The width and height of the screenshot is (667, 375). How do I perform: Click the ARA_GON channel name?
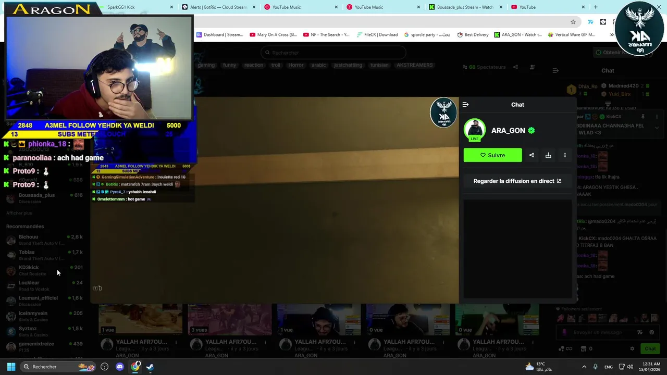(508, 131)
